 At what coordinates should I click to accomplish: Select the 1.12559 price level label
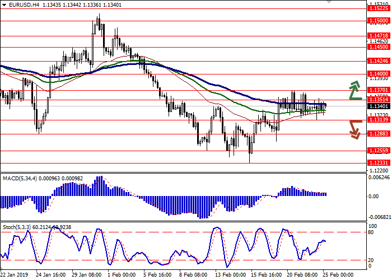[378, 151]
